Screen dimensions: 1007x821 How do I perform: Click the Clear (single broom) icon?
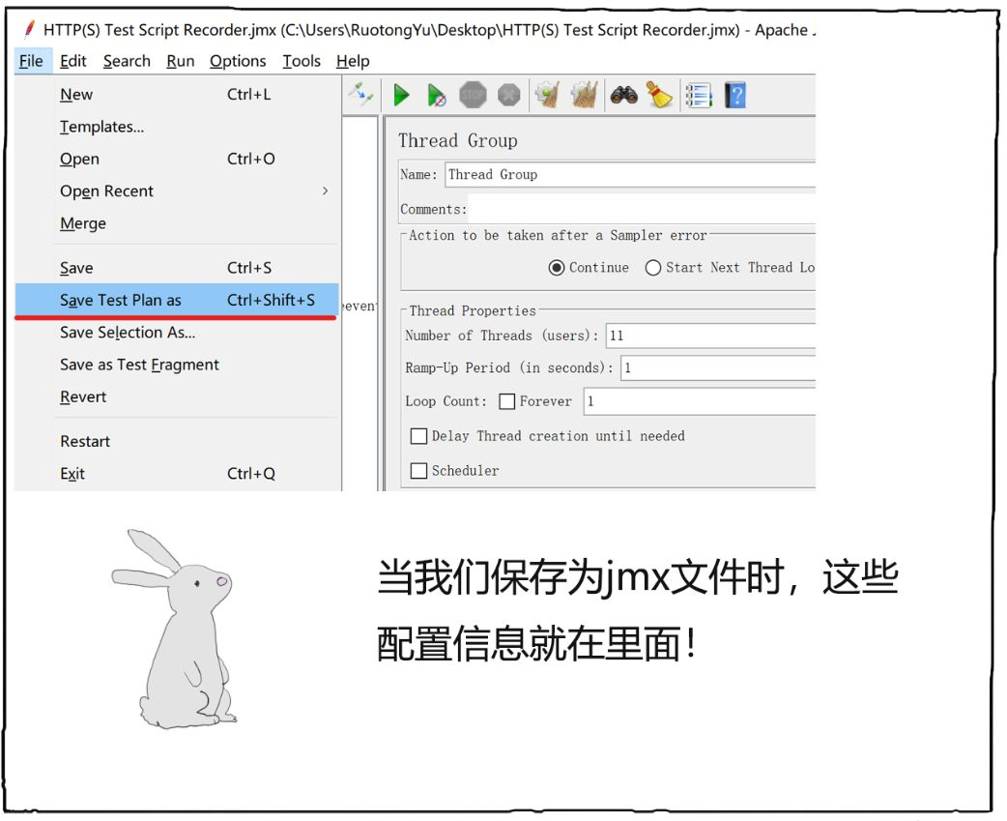pos(547,95)
